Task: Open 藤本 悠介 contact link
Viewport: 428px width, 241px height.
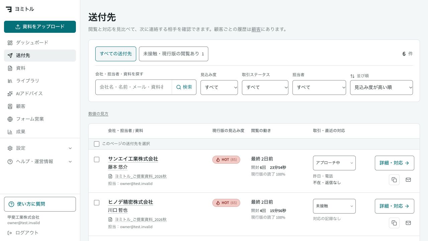Action: [118, 167]
